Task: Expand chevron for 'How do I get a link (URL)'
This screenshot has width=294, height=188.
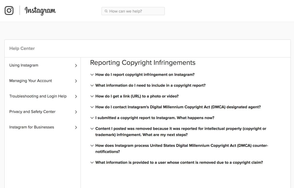Action: pyautogui.click(x=92, y=96)
